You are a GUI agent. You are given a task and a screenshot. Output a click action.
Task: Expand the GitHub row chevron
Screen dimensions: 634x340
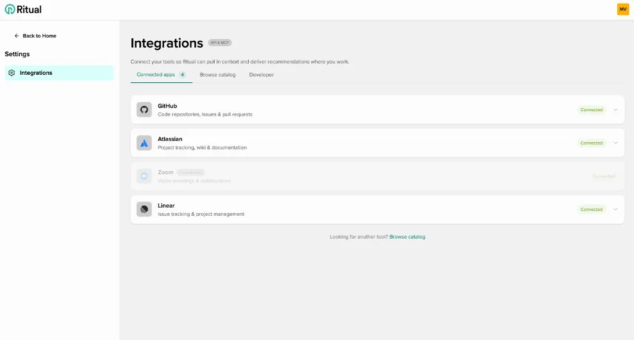point(615,109)
